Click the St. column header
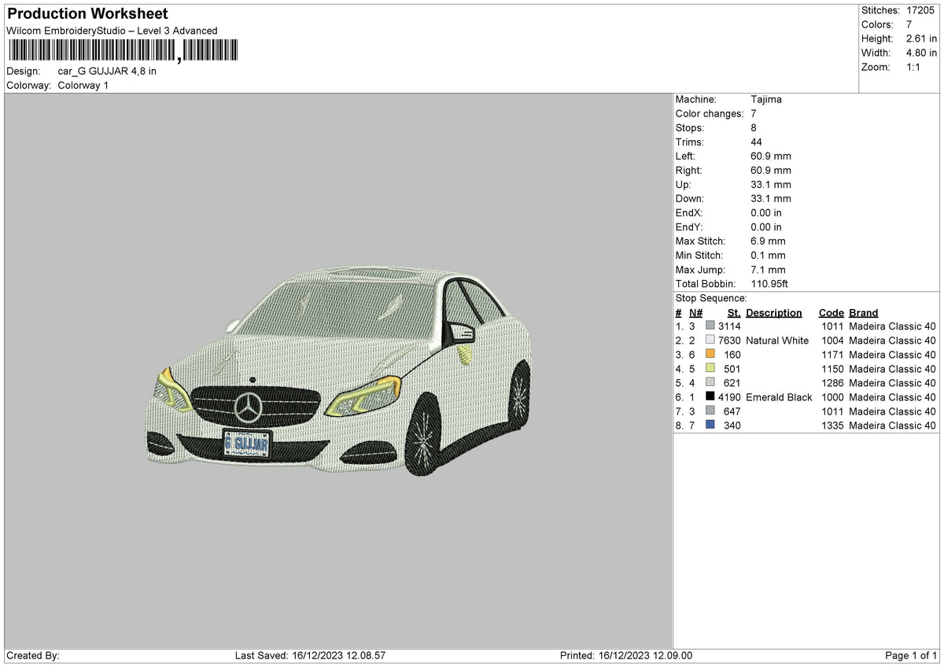944x667 pixels. point(734,312)
